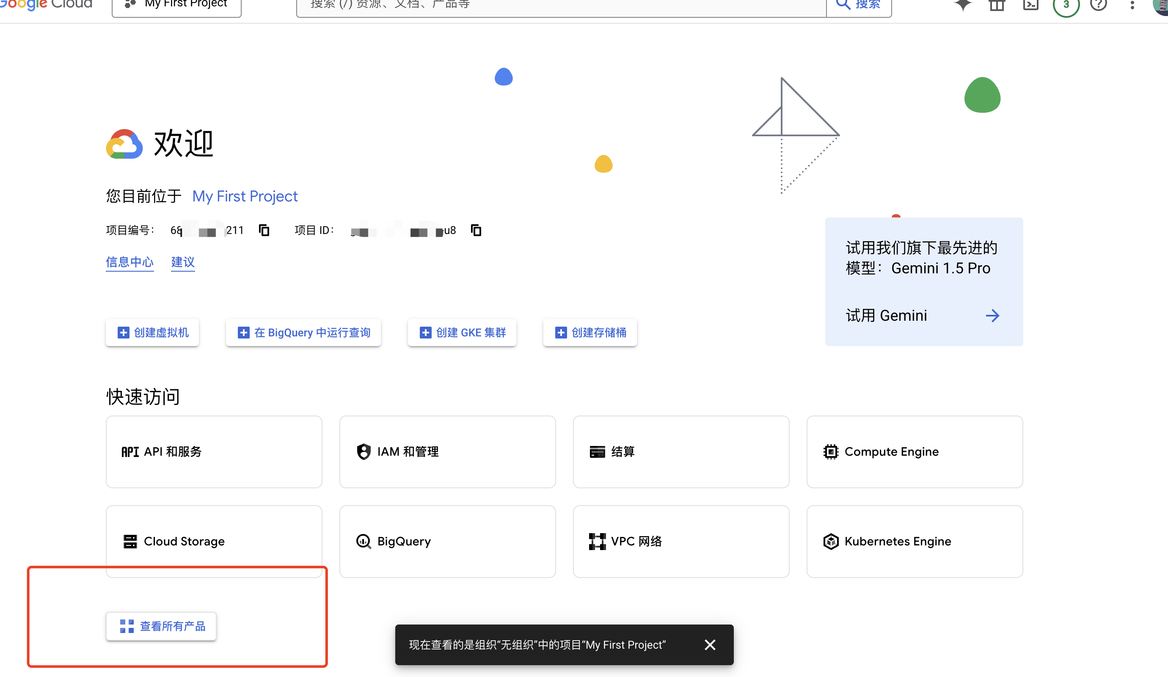The height and width of the screenshot is (677, 1168).
Task: Click the blue 搜索 search button
Action: 859,6
